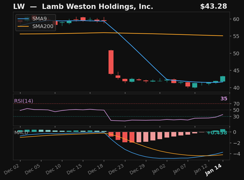Click the latest green candle at far right
This screenshot has width=244, height=180.
223,79
